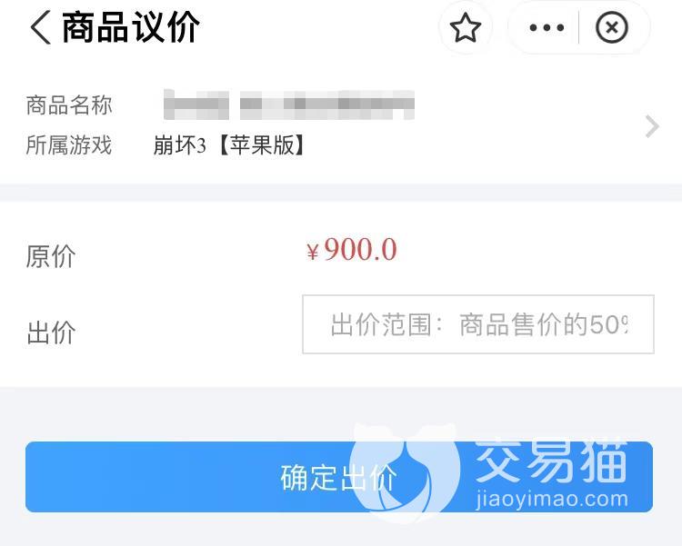Screen dimensions: 682x546
Task: Click the 交易猫 watermark logo
Action: click(552, 462)
